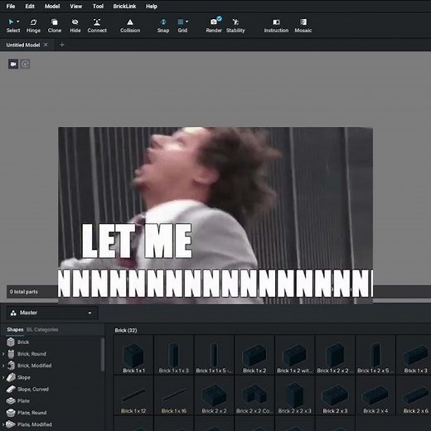This screenshot has height=431, width=431.
Task: Pick the Brick 2 x 4 part
Action: coord(375,395)
